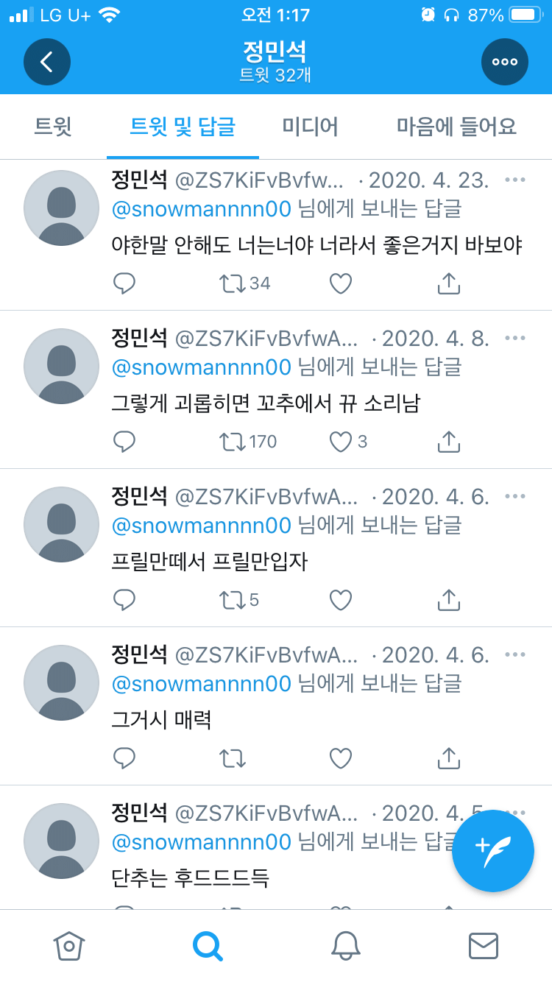Viewport: 552px width, 982px height.
Task: Open Notifications bell in bottom bar
Action: click(x=345, y=946)
